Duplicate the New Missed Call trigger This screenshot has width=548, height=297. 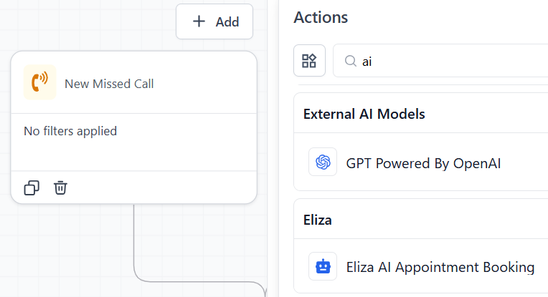tap(32, 188)
